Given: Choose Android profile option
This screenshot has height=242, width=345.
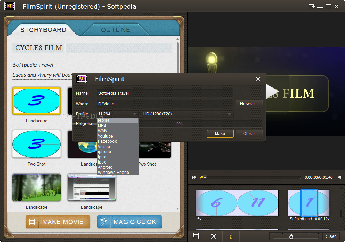Looking at the screenshot, I should click(x=118, y=167).
